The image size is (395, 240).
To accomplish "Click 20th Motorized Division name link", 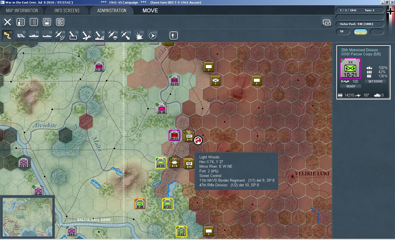I will 359,50.
